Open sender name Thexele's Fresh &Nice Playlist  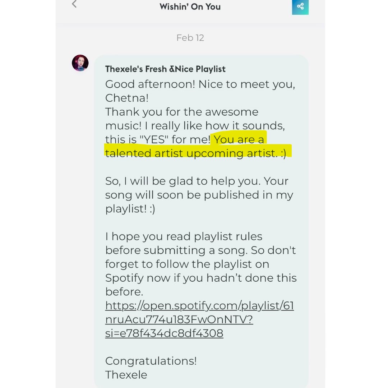click(x=165, y=69)
